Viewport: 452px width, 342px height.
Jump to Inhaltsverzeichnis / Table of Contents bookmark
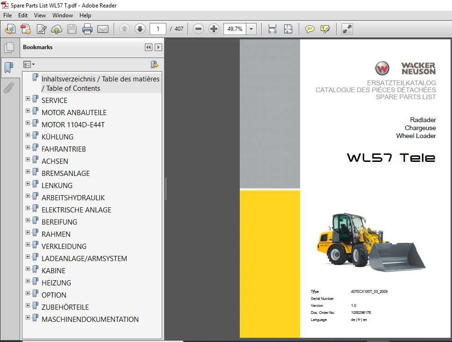[x=100, y=83]
